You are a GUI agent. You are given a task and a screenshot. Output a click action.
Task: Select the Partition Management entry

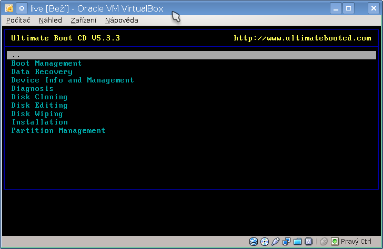(58, 130)
